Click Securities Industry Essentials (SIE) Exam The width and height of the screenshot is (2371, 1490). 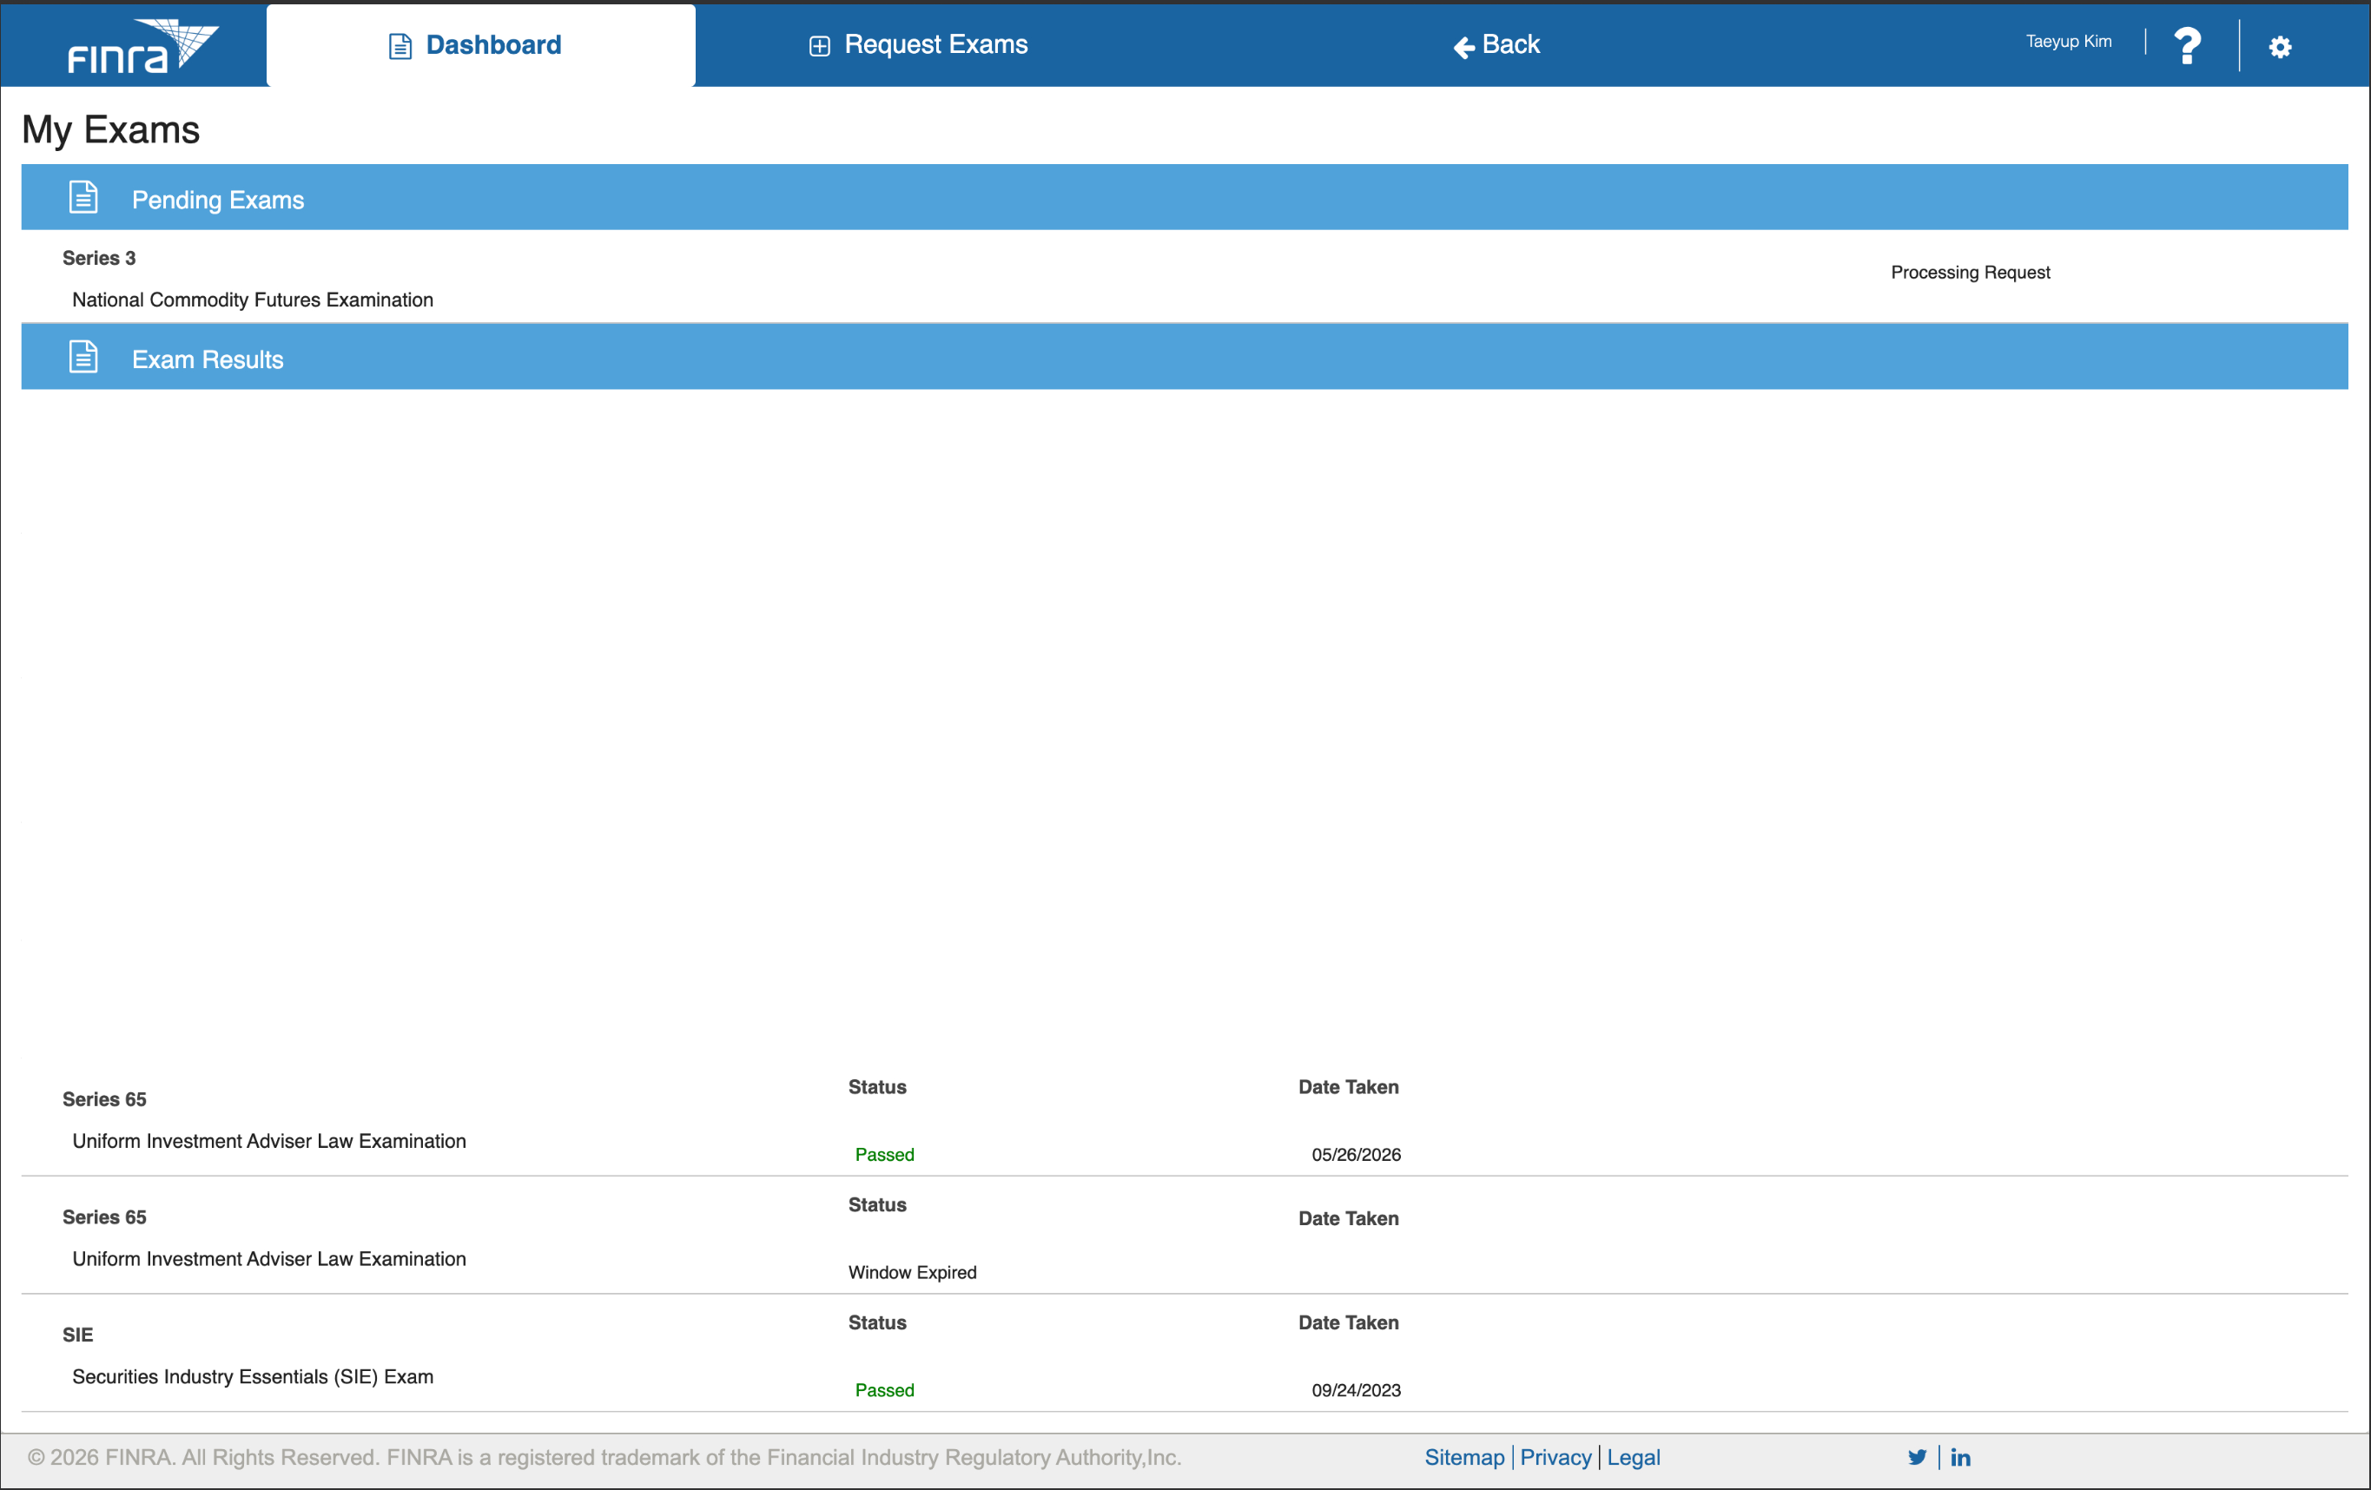(253, 1377)
